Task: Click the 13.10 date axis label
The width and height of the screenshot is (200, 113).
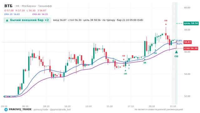Action: pyautogui.click(x=88, y=106)
